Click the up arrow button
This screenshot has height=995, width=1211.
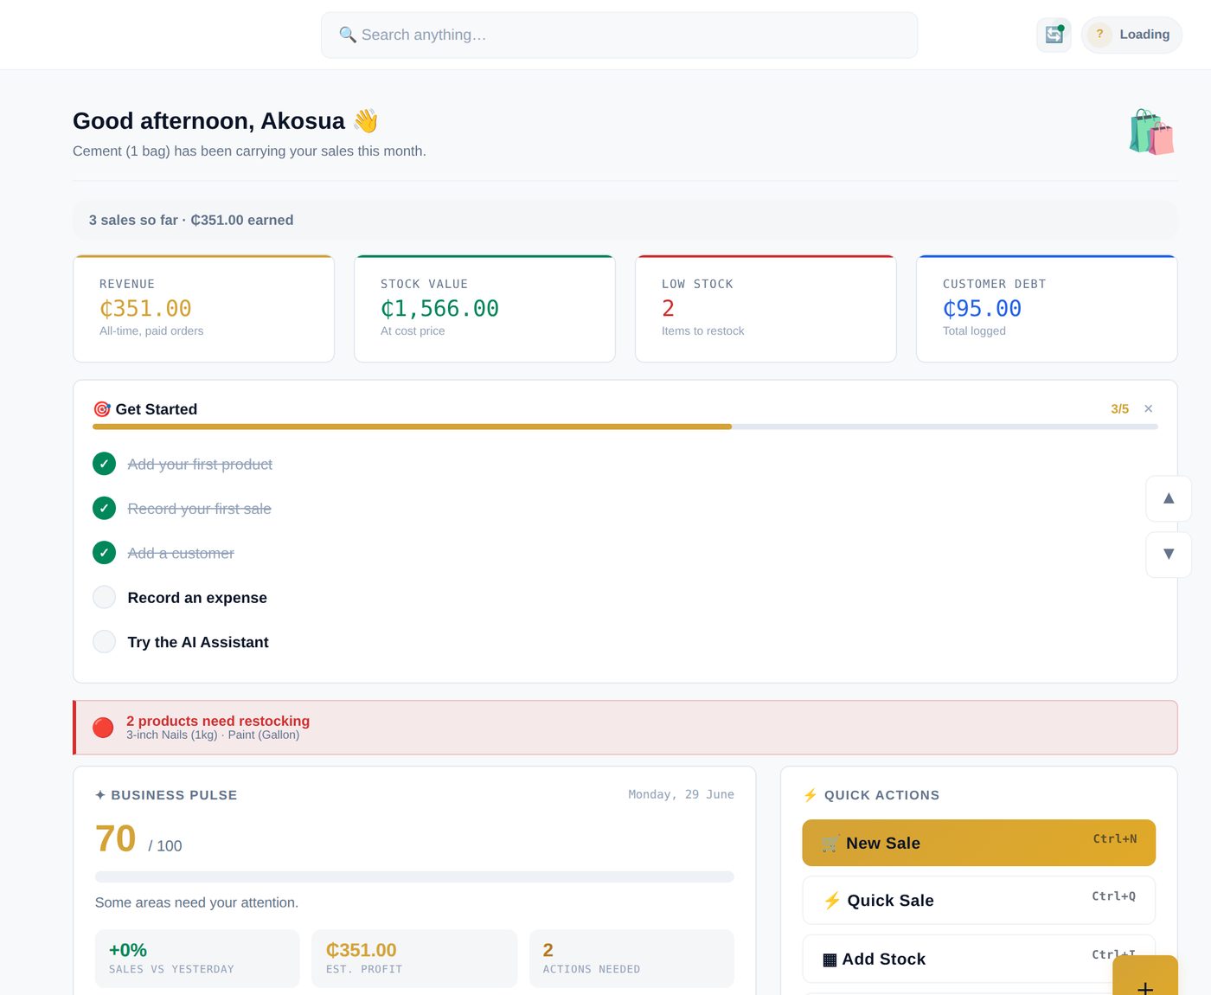[1169, 498]
